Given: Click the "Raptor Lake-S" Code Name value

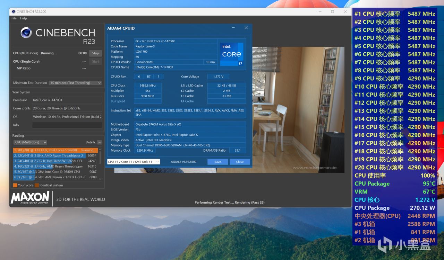Looking at the screenshot, I should [175, 46].
